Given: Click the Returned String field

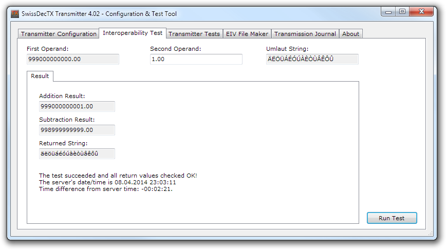Looking at the screenshot, I should (77, 153).
